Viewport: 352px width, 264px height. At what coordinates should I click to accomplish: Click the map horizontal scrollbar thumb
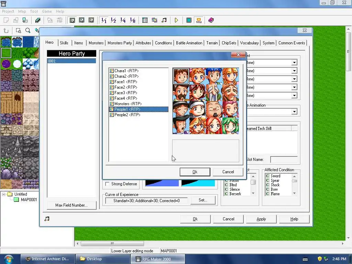tap(112, 243)
